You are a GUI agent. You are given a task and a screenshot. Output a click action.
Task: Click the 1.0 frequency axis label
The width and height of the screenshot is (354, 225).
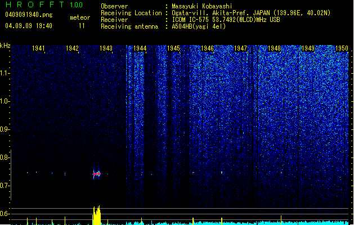(5, 101)
